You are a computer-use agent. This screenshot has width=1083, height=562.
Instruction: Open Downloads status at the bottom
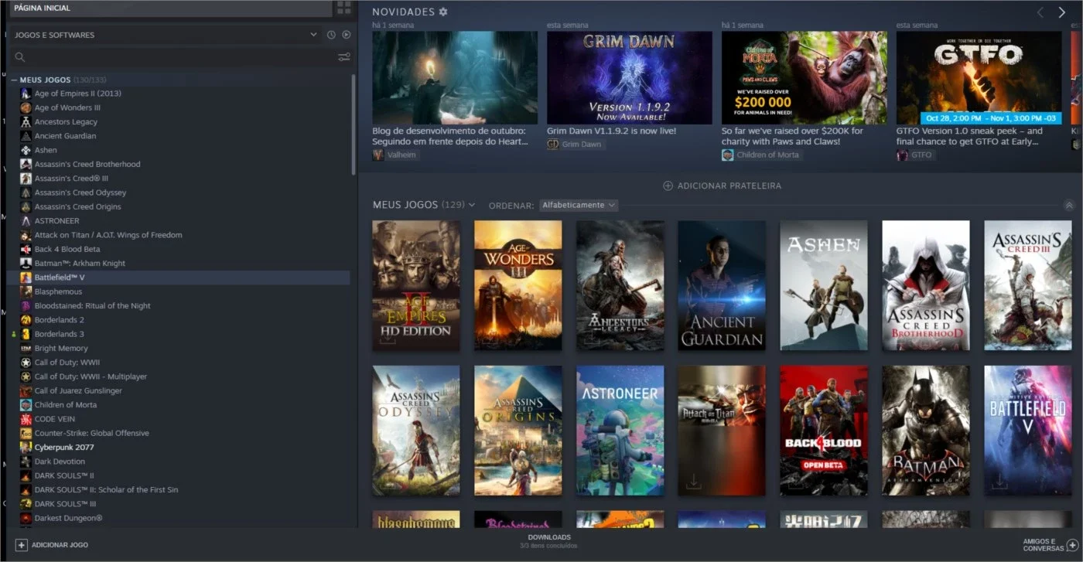pos(549,541)
